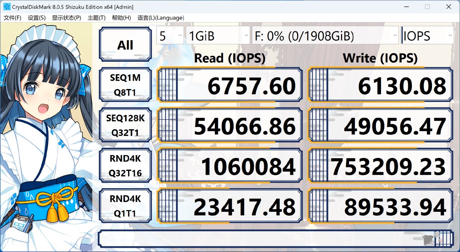
Task: Click the RND4K Q1T1 read value 23417.48
Action: click(230, 206)
